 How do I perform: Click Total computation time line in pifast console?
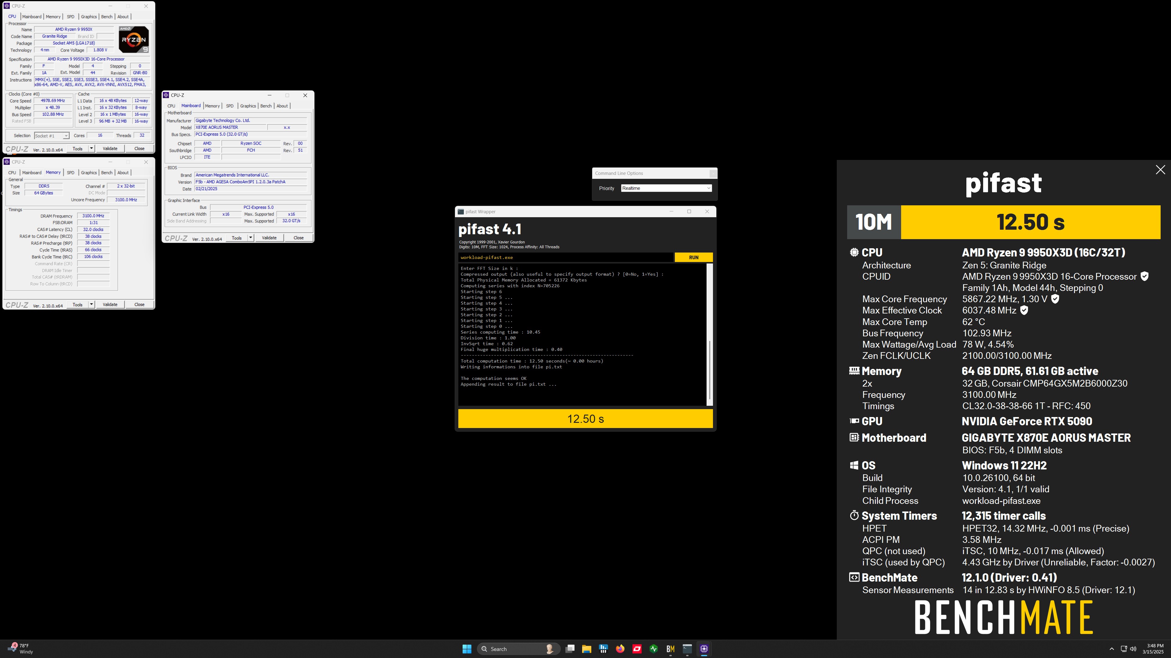(532, 361)
